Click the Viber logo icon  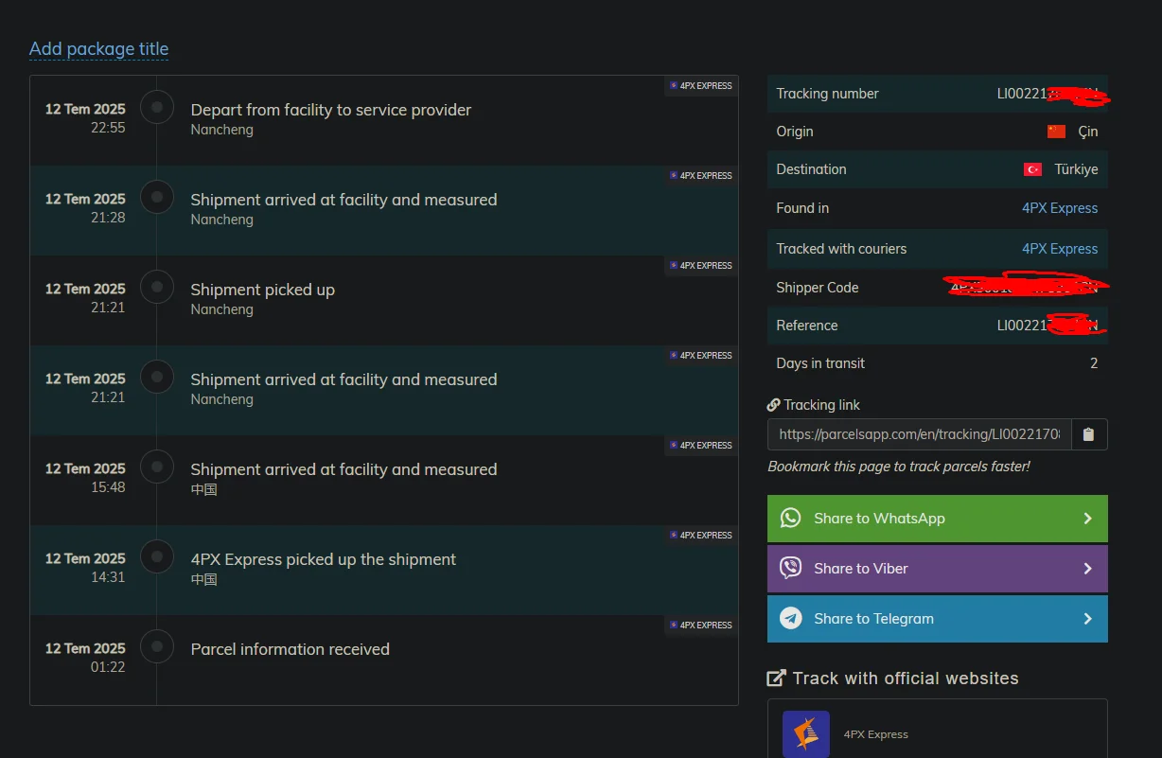[790, 568]
